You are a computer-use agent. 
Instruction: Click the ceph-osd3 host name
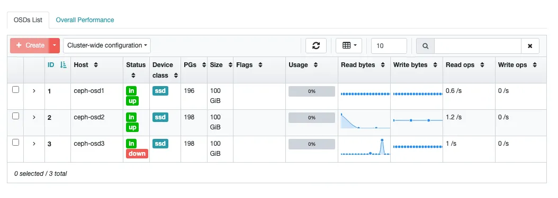[x=89, y=144]
